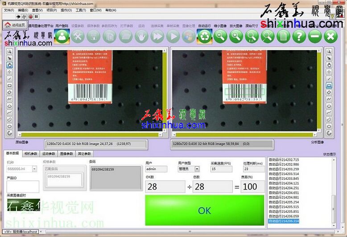Select zoom tool in original image palette
Screen dimensions: 347x237
tap(9, 52)
